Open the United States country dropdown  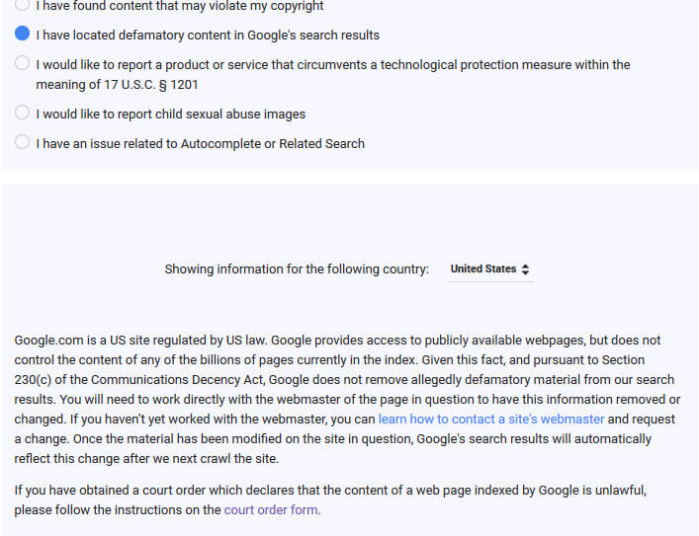(490, 269)
